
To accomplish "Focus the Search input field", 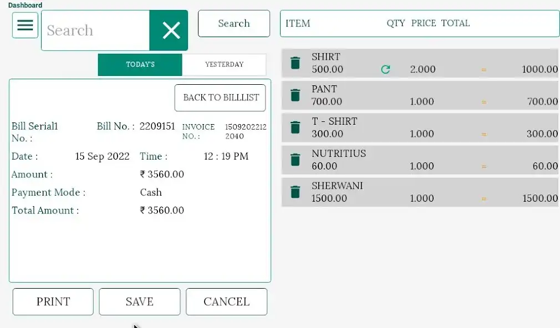I will coord(95,30).
